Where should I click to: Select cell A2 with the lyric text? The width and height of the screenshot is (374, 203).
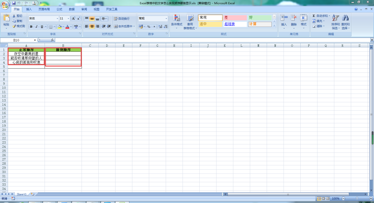pos(26,54)
